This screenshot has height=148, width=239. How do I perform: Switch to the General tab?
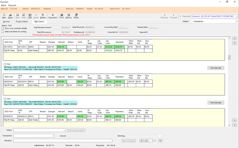click(6, 21)
